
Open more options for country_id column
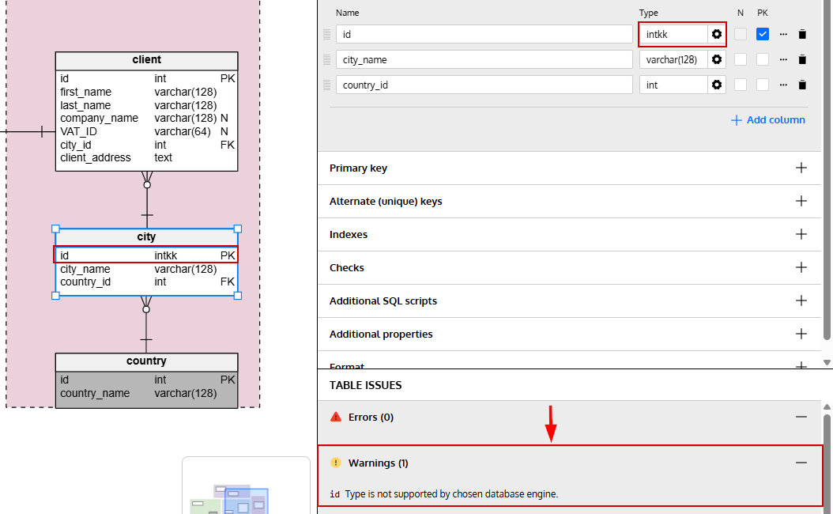(x=783, y=85)
